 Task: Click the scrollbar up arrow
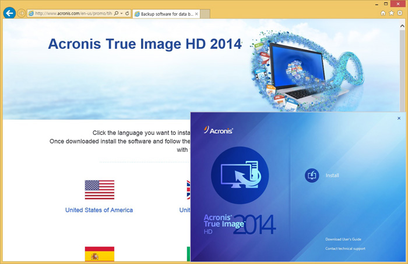point(402,26)
